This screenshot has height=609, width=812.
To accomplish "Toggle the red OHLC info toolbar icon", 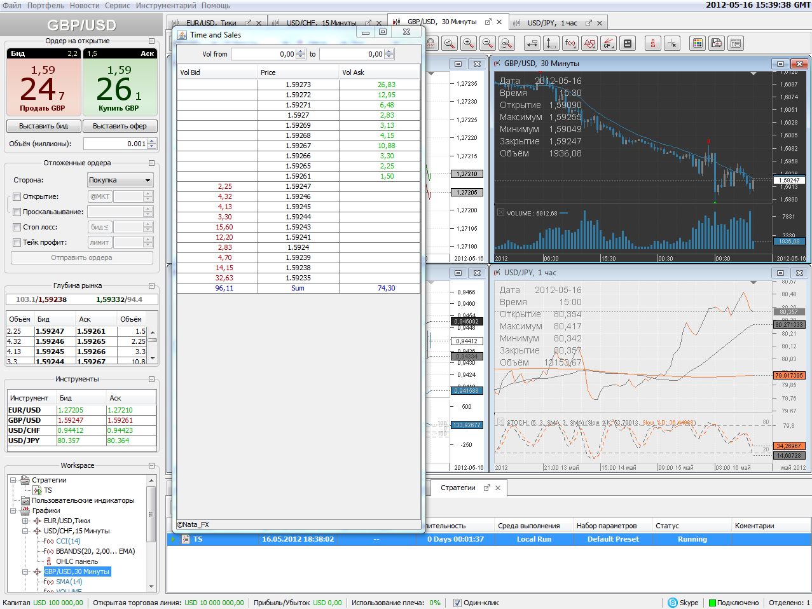I will [653, 43].
